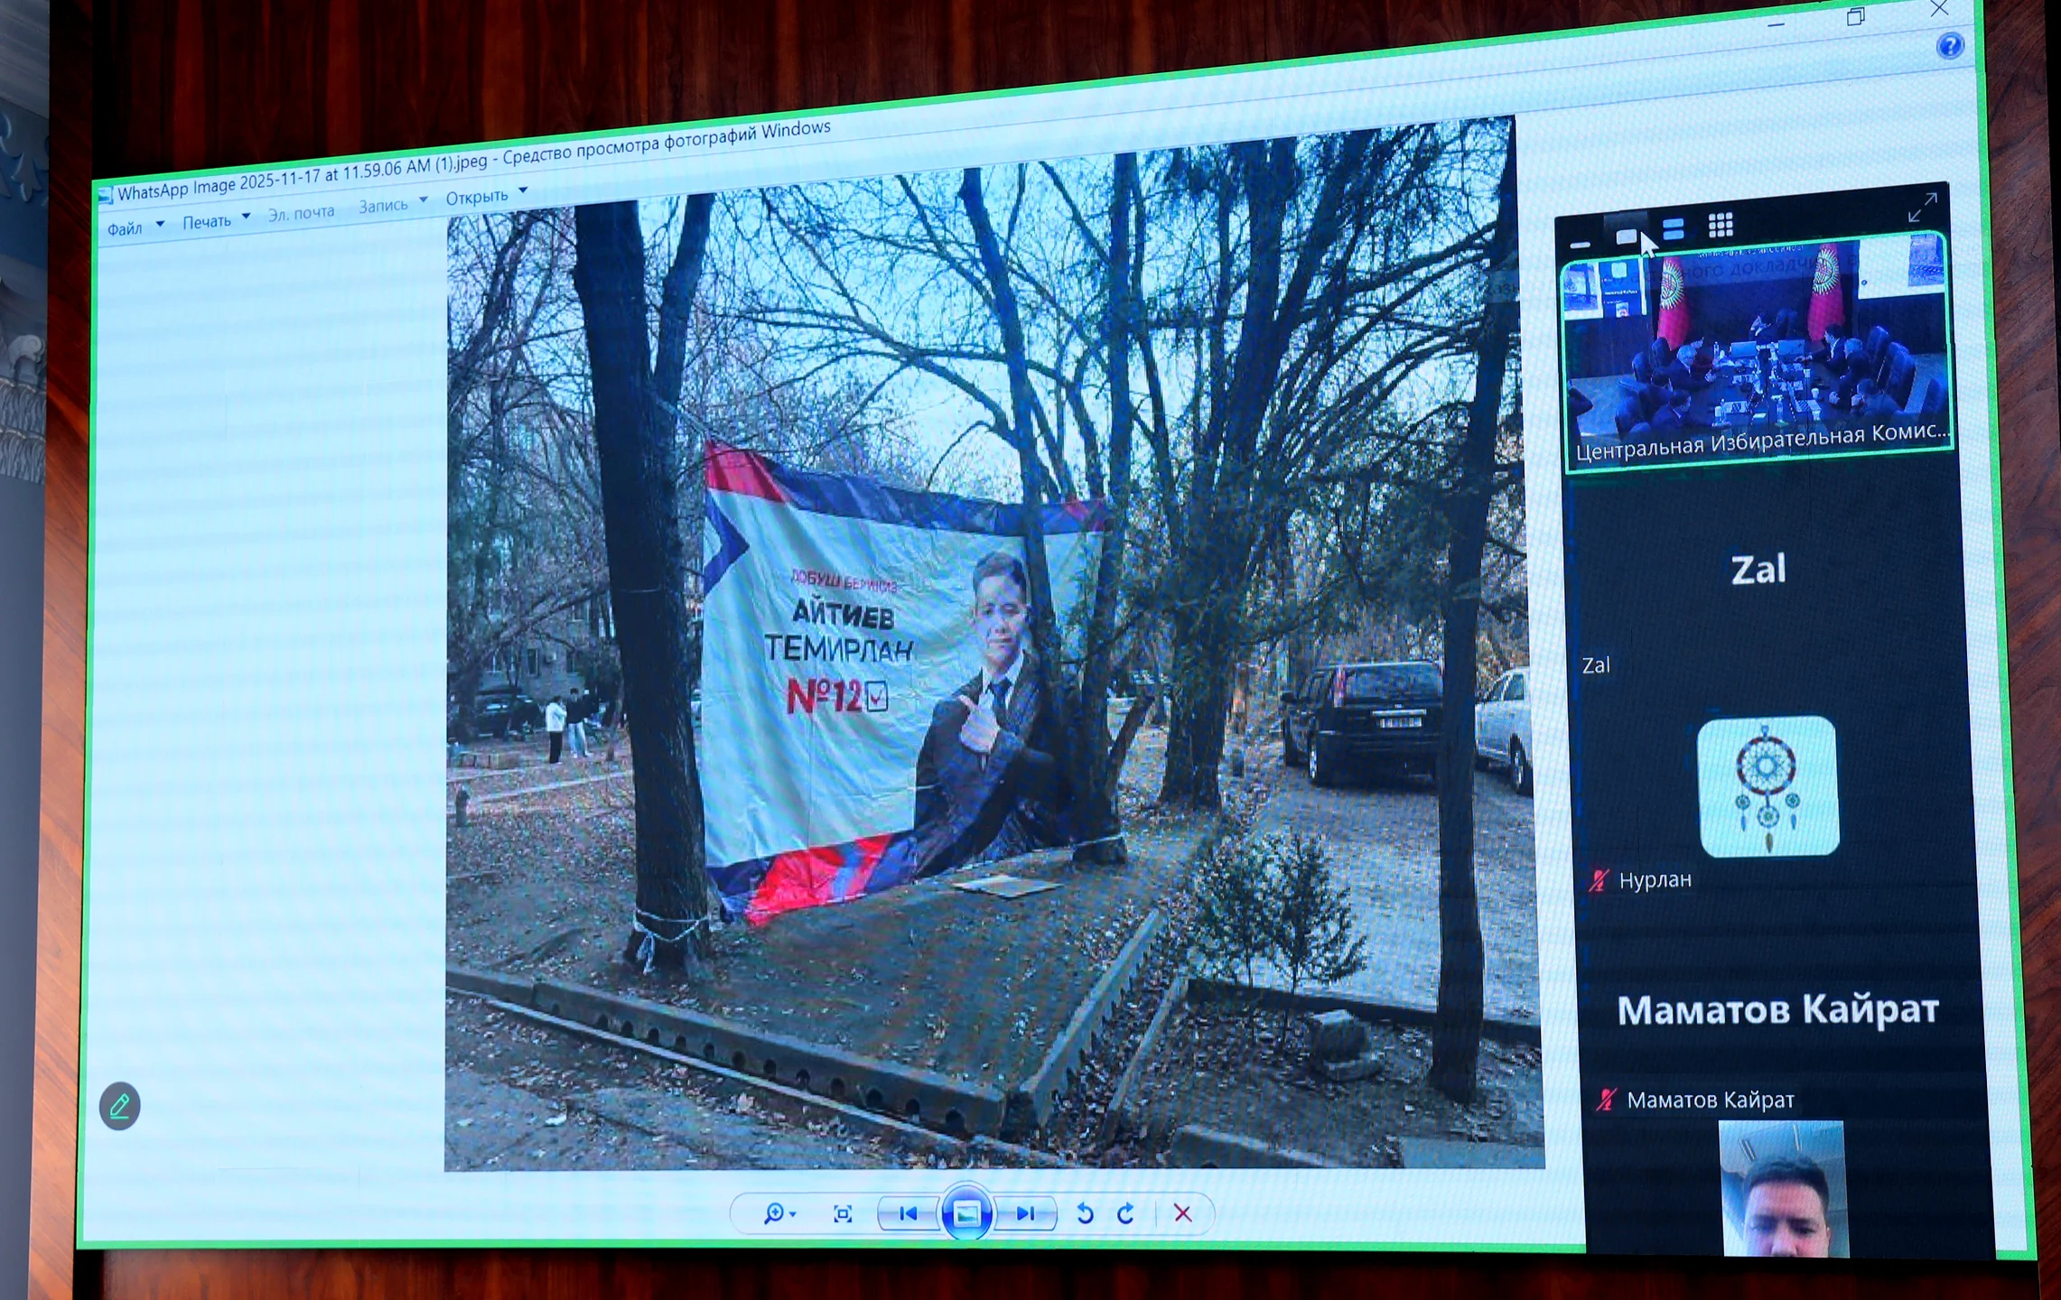2061x1300 pixels.
Task: Go to next photo
Action: pos(1025,1213)
